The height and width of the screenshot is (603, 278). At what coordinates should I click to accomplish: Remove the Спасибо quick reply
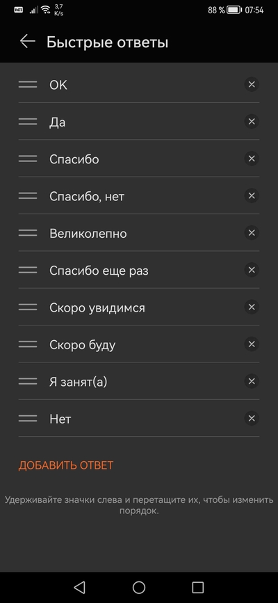tap(252, 159)
